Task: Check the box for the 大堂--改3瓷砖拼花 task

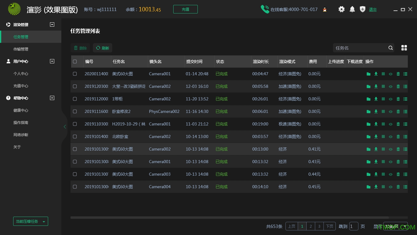Action: (75, 87)
